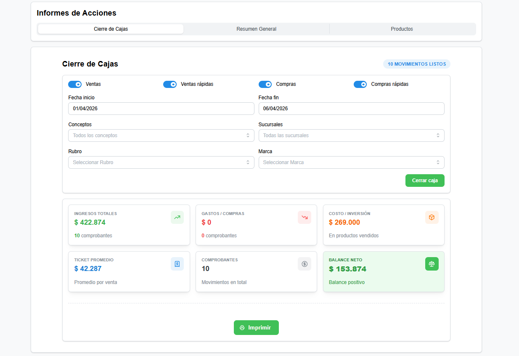Click the $ 0 expenses amount

pos(206,222)
